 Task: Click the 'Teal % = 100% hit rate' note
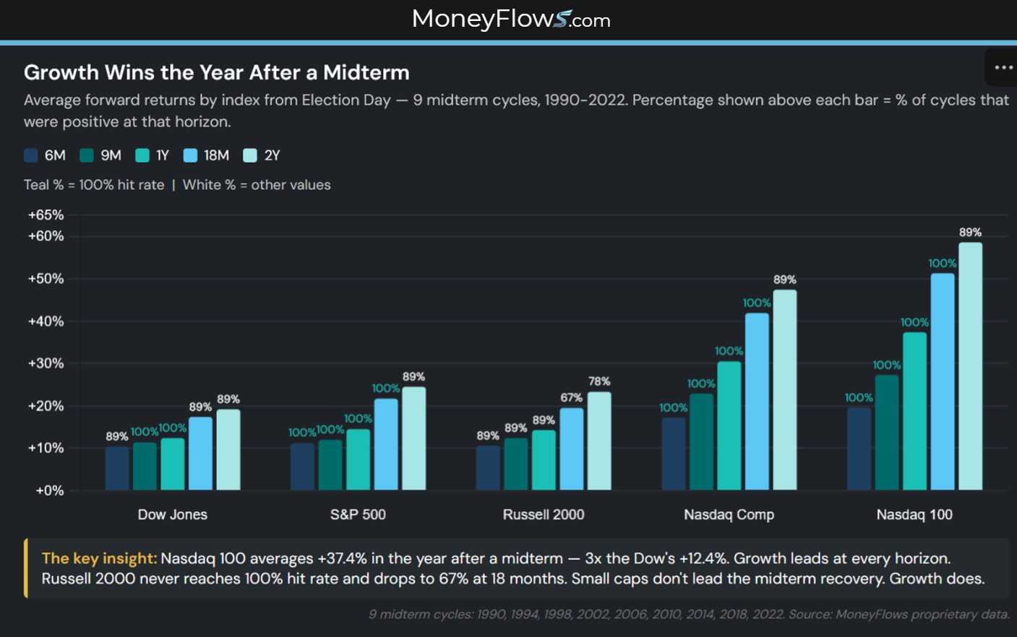[94, 185]
